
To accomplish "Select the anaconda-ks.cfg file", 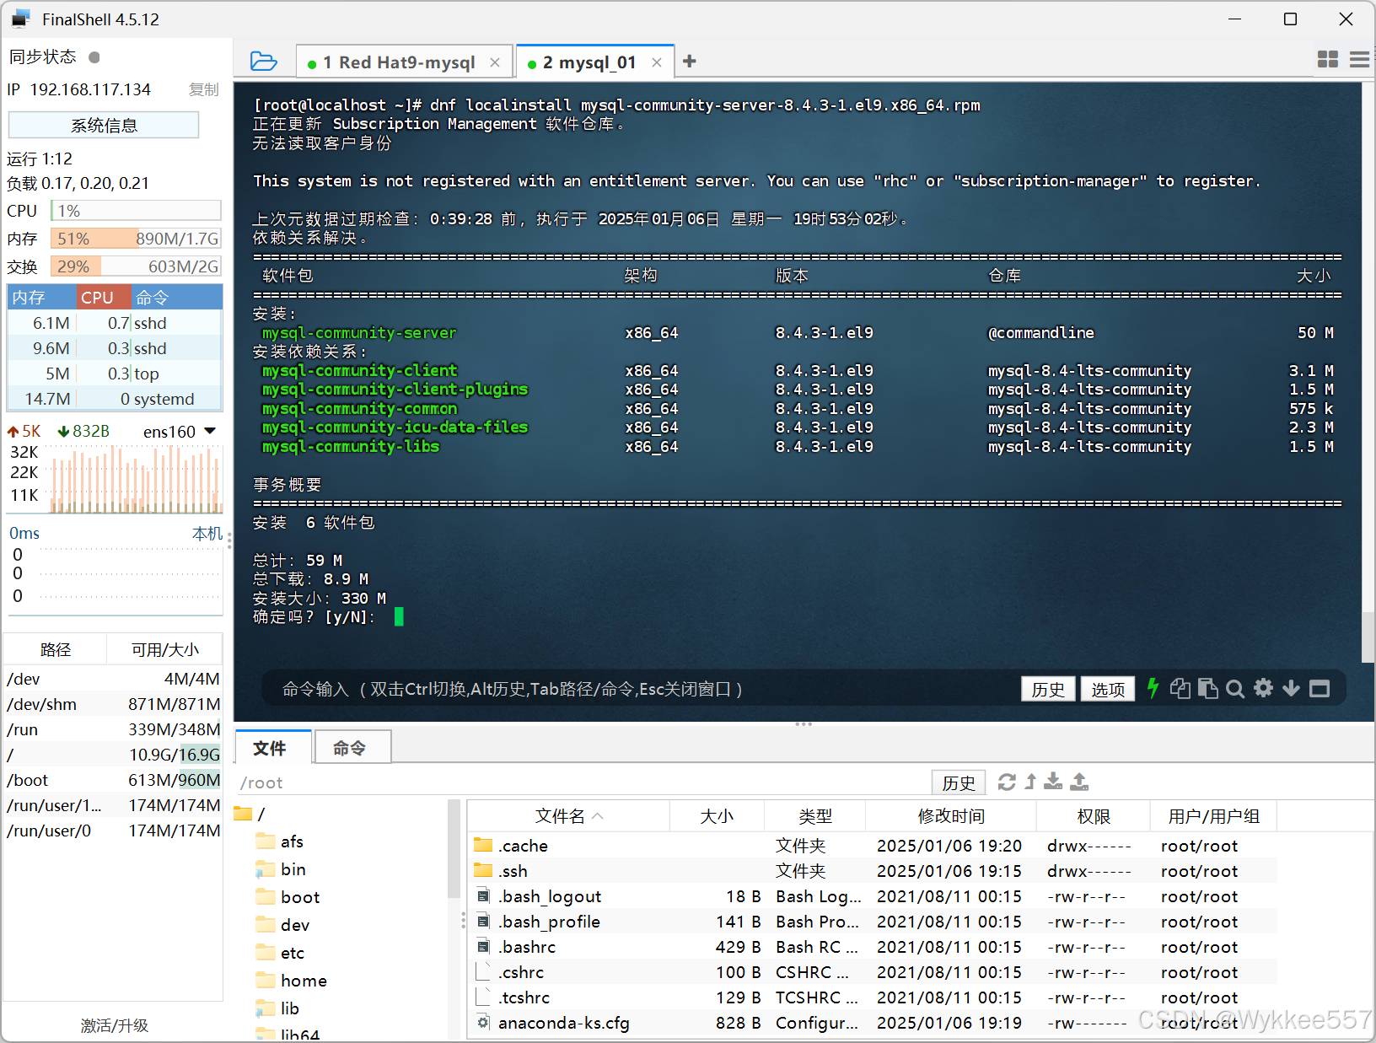I will click(564, 1023).
